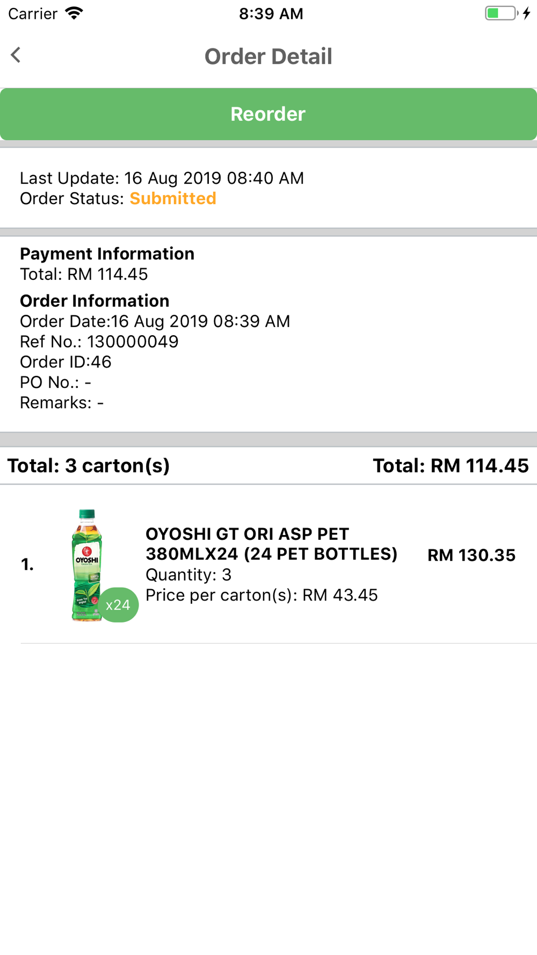Tap the bold Total: RM 114.45 summary

click(451, 466)
